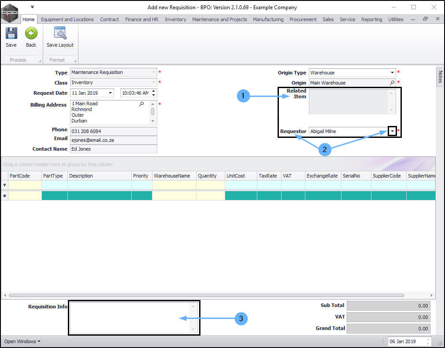Click the green Back arrow icon
This screenshot has height=348, width=445.
(31, 33)
